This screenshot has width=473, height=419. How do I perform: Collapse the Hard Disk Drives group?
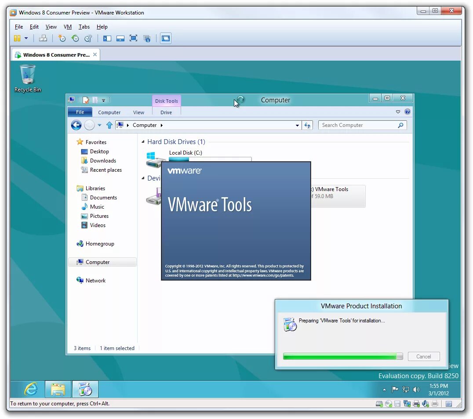pyautogui.click(x=143, y=142)
